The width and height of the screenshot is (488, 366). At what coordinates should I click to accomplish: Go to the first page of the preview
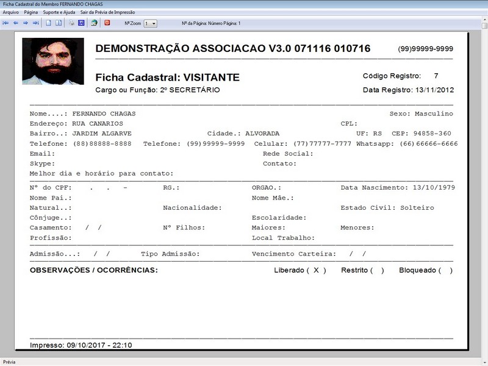click(5, 23)
